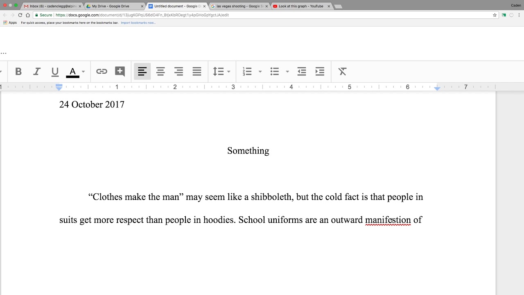Apply numbered list
Viewport: 524px width, 295px height.
247,72
